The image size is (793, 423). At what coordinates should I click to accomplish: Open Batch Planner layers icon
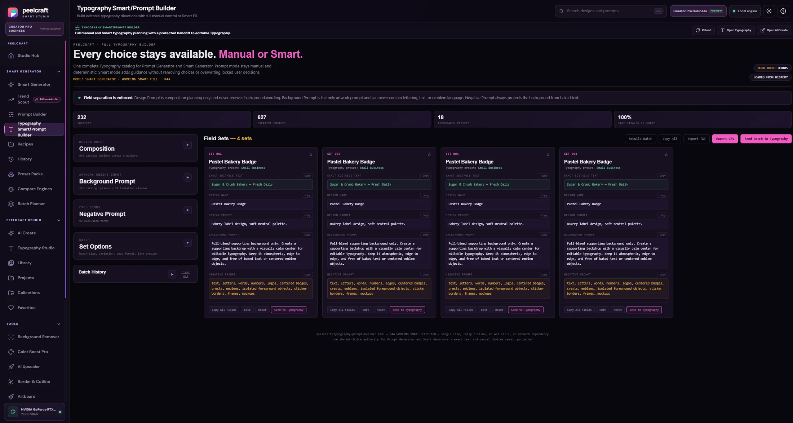point(11,204)
